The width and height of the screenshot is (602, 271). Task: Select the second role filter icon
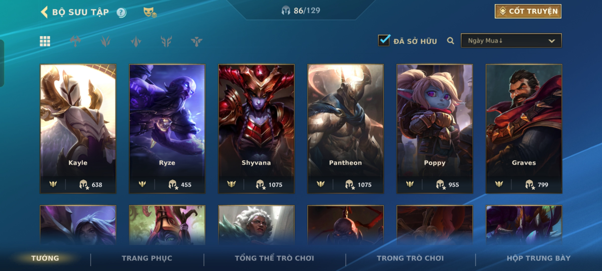pyautogui.click(x=106, y=41)
